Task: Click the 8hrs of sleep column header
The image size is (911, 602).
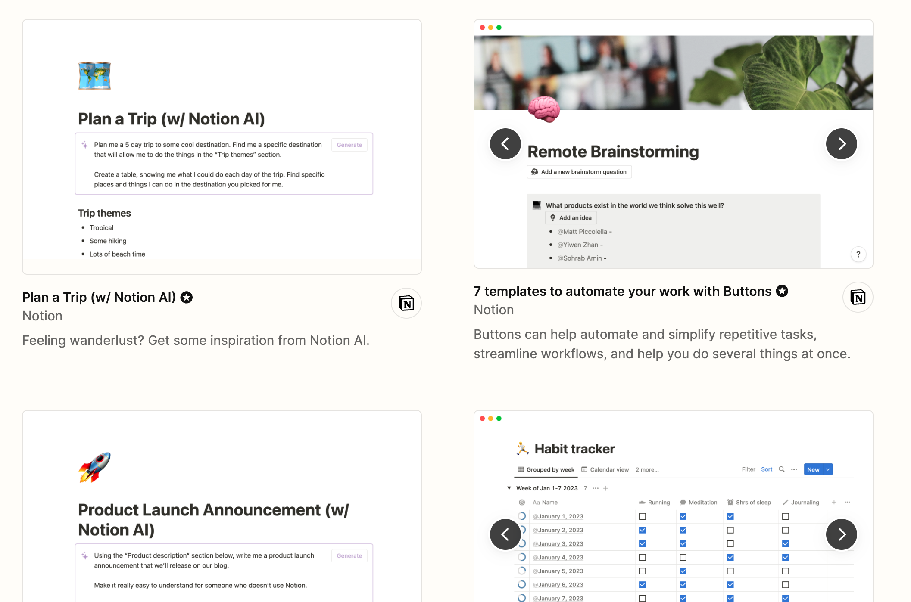Action: [749, 503]
